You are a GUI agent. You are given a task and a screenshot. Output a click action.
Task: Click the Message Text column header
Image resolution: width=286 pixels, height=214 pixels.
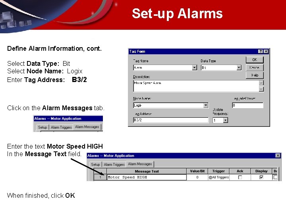(x=147, y=171)
